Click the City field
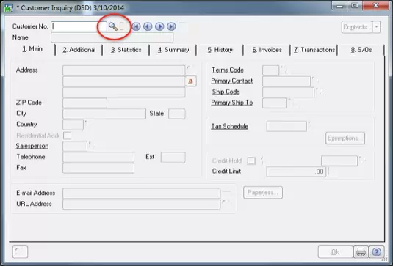The image size is (393, 266). pyautogui.click(x=104, y=114)
